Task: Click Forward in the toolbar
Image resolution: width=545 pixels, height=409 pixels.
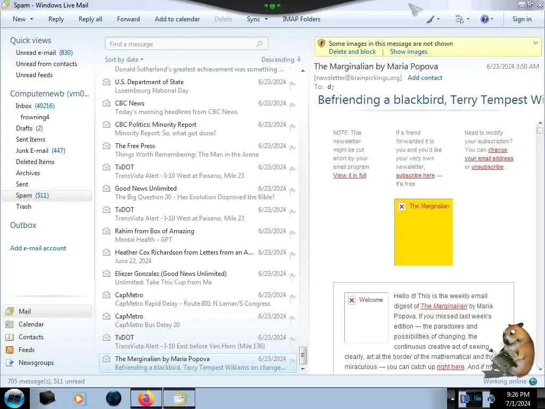Action: (x=128, y=19)
